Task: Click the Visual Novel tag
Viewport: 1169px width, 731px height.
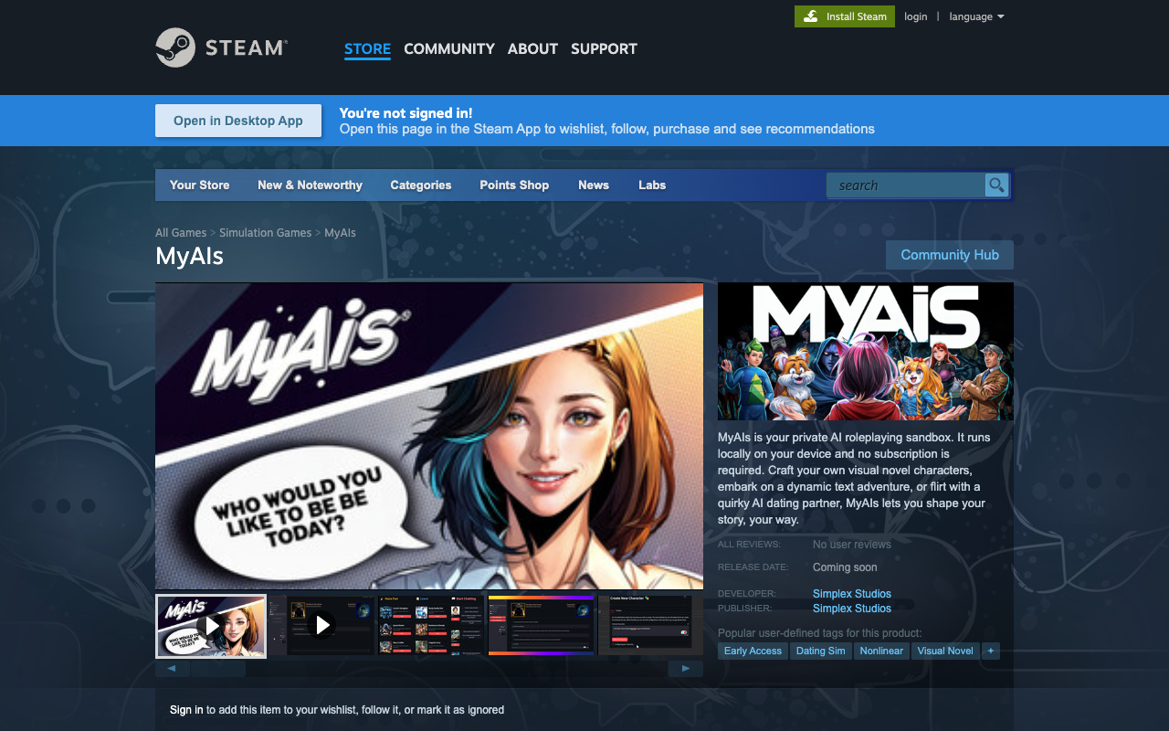Action: 945,651
